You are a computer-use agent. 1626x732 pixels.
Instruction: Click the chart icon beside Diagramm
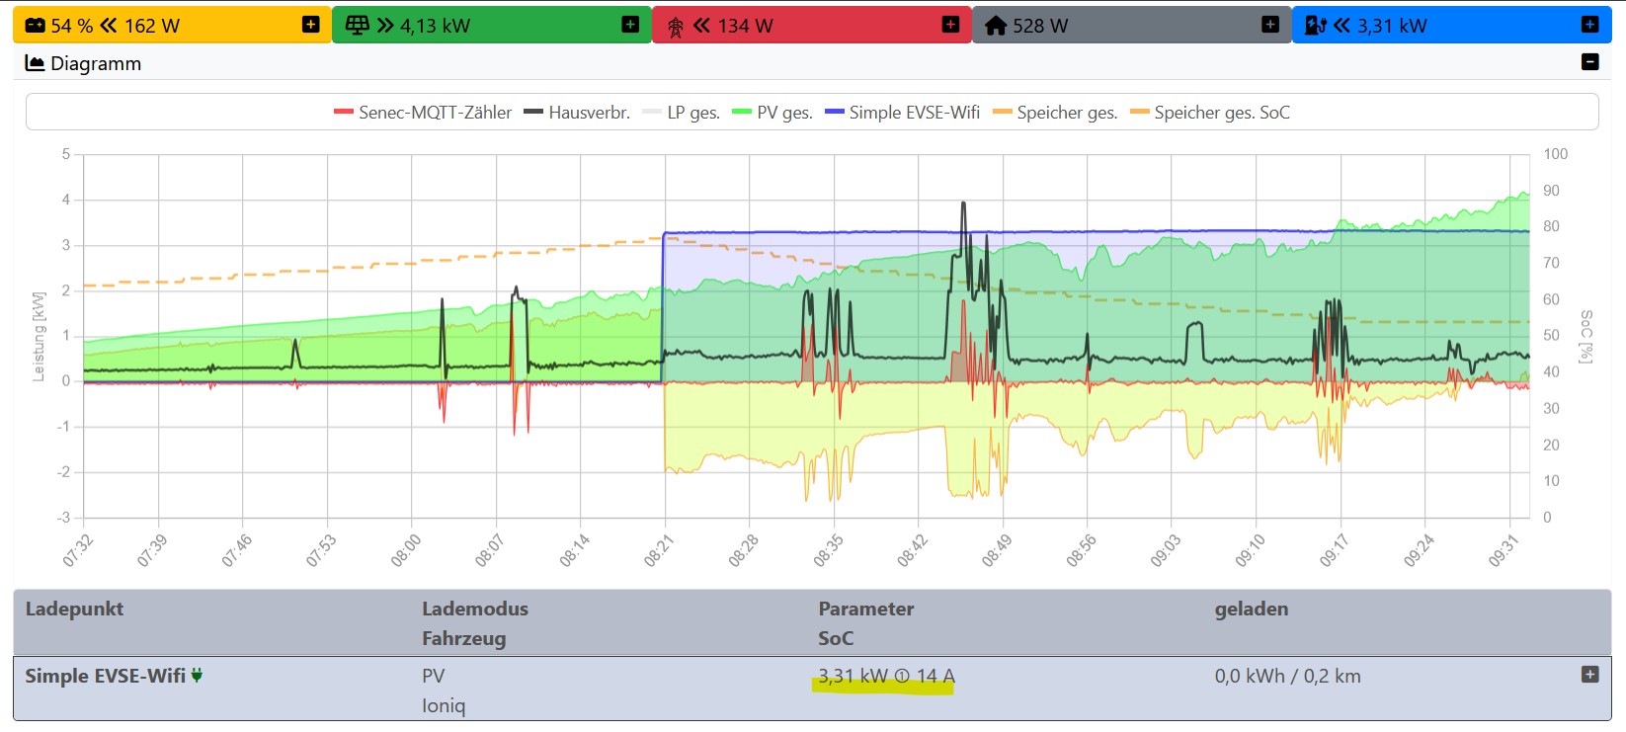(35, 63)
